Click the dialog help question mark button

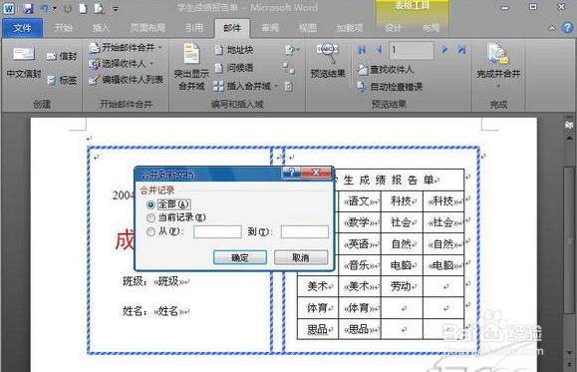[291, 172]
